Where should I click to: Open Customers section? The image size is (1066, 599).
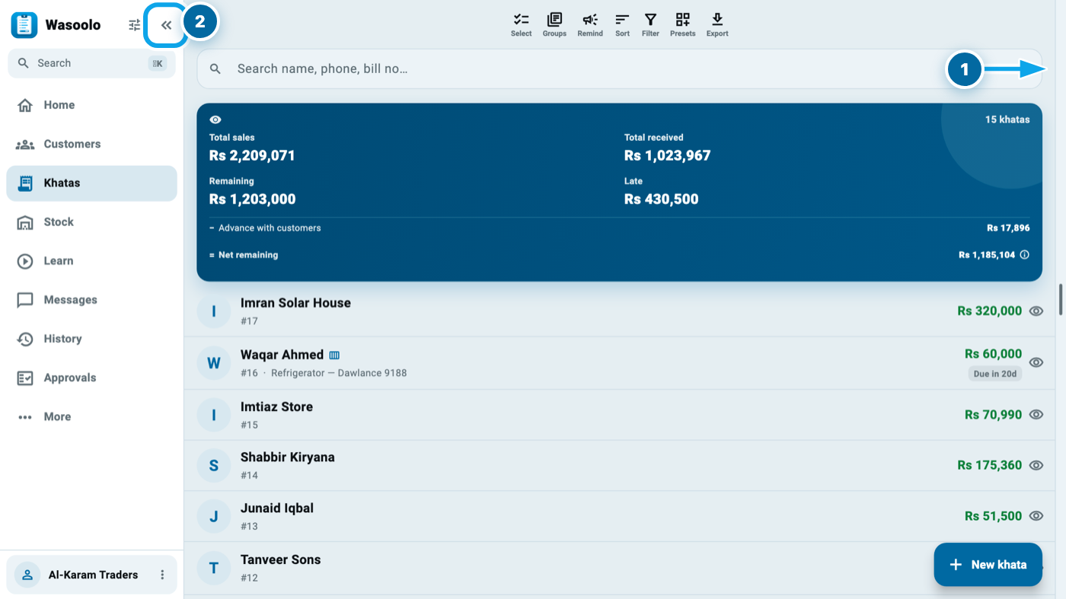[x=91, y=144]
